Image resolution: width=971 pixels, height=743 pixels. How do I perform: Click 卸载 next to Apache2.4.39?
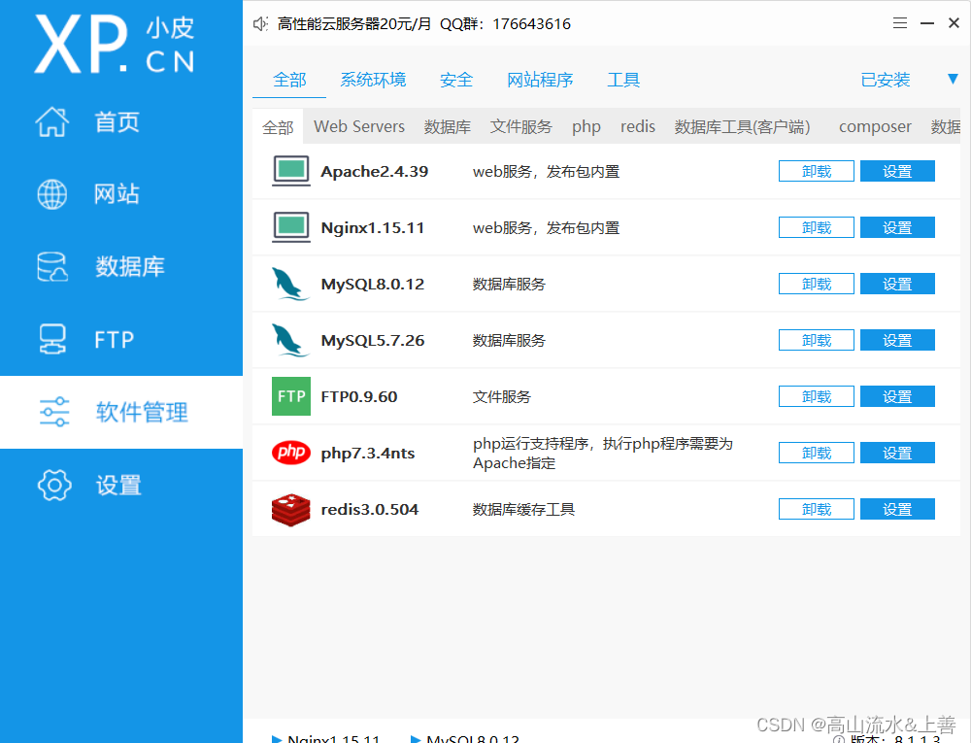(816, 170)
